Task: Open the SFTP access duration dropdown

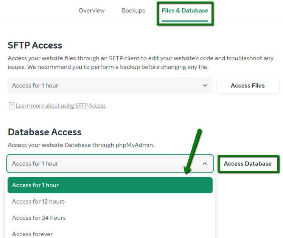Action: point(110,85)
